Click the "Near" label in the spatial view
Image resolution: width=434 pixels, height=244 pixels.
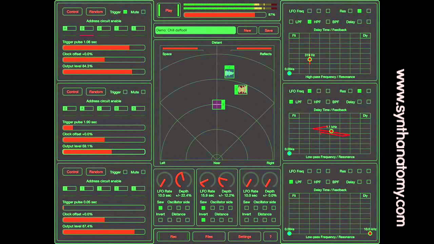click(217, 163)
